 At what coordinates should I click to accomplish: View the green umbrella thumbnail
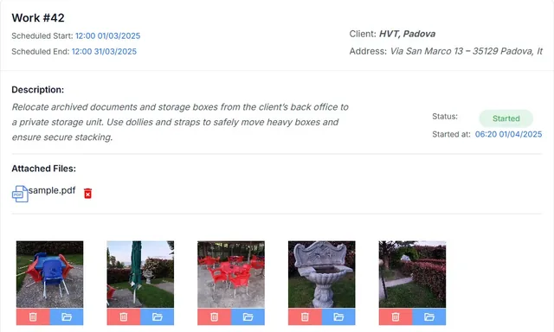[x=140, y=274]
